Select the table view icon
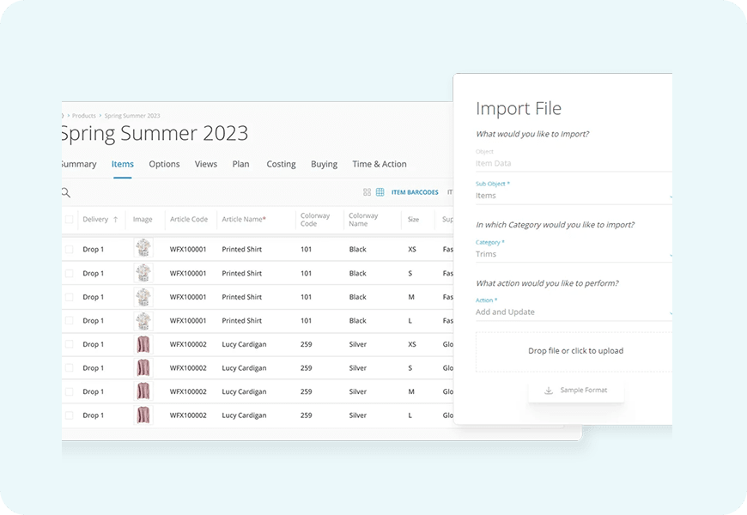 point(380,192)
